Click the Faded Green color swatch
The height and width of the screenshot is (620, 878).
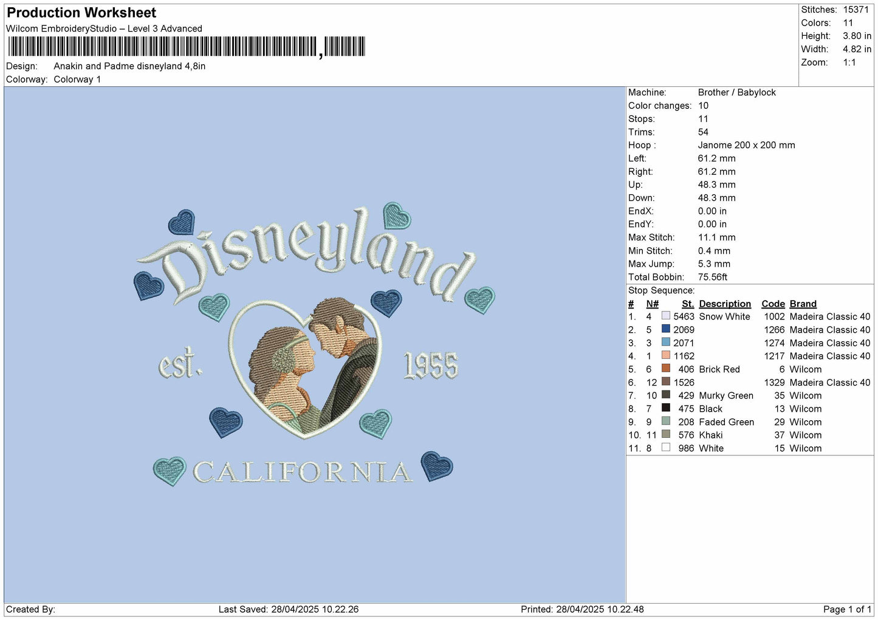coord(666,421)
